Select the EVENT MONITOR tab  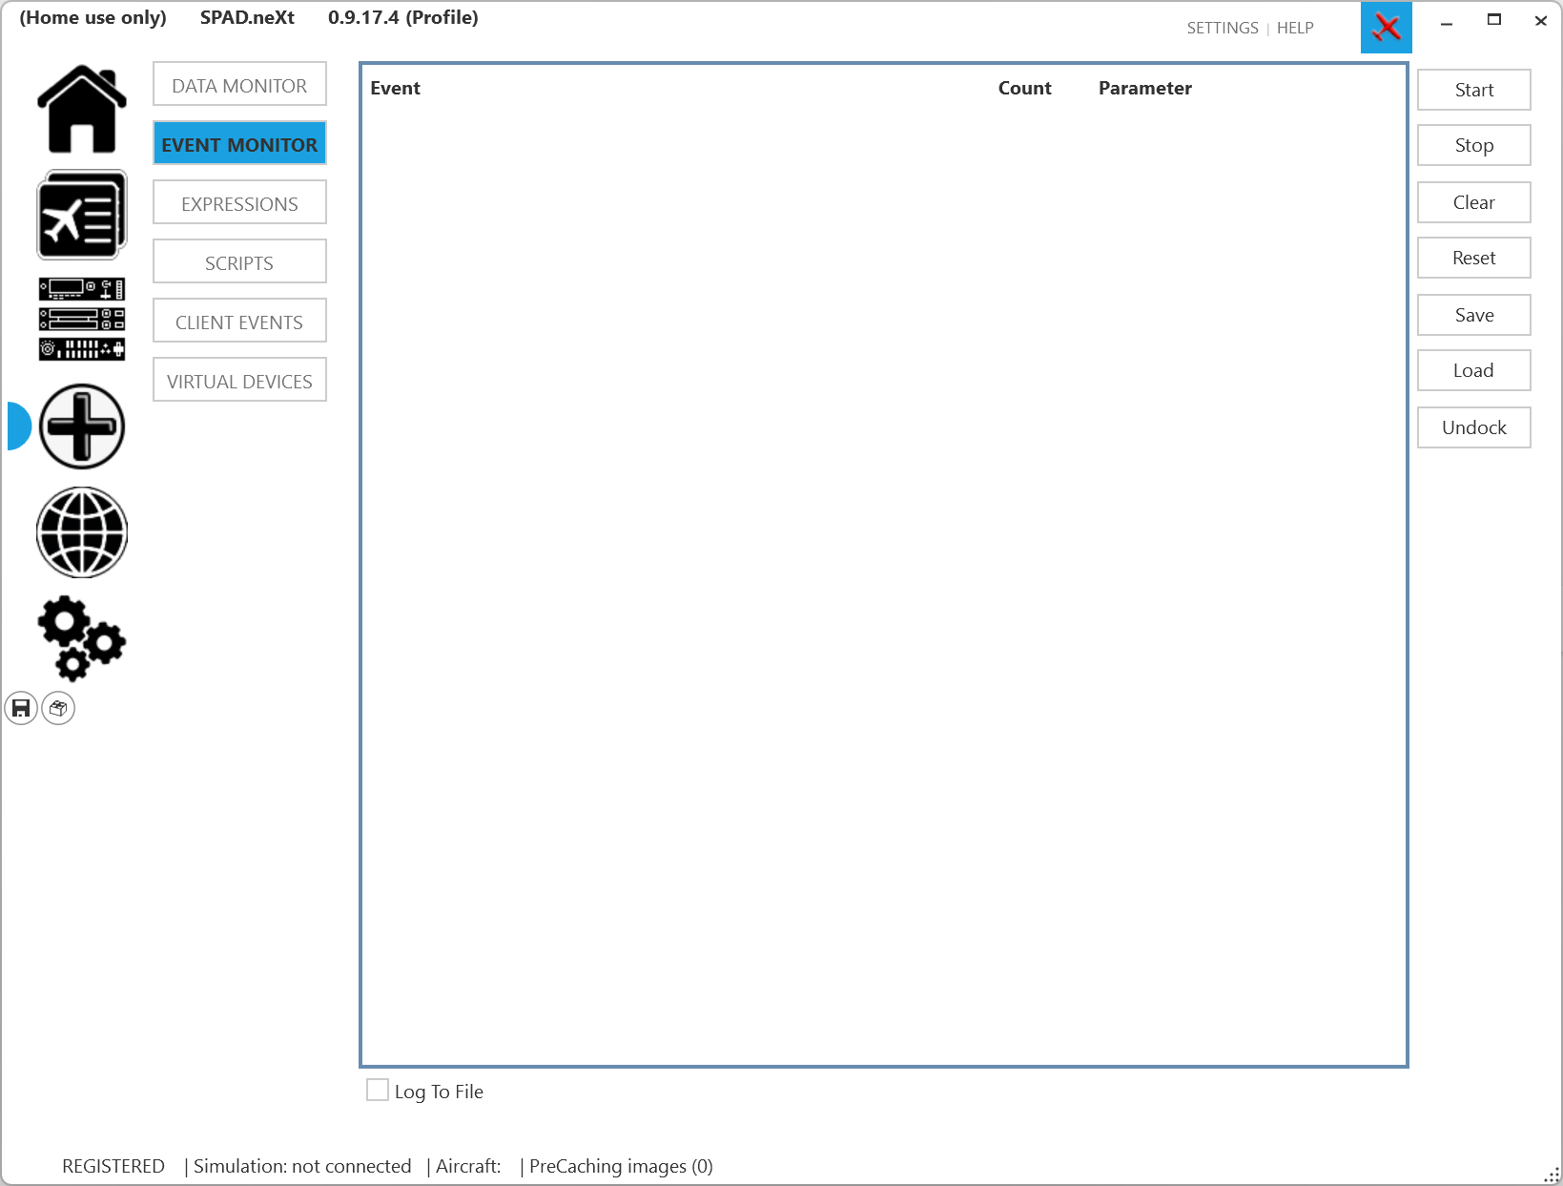239,143
